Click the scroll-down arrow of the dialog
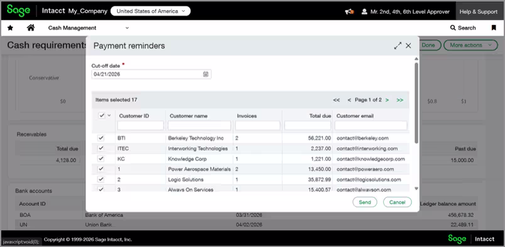505x247 pixels. (x=416, y=189)
